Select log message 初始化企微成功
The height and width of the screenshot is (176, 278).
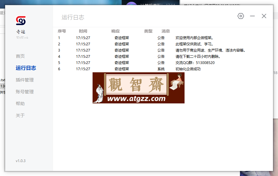188,69
